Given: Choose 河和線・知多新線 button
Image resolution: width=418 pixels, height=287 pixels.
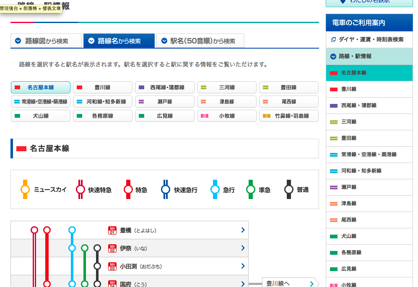Looking at the screenshot, I should [x=103, y=101].
